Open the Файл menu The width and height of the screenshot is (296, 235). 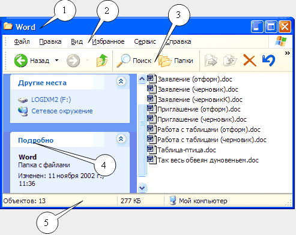(22, 41)
